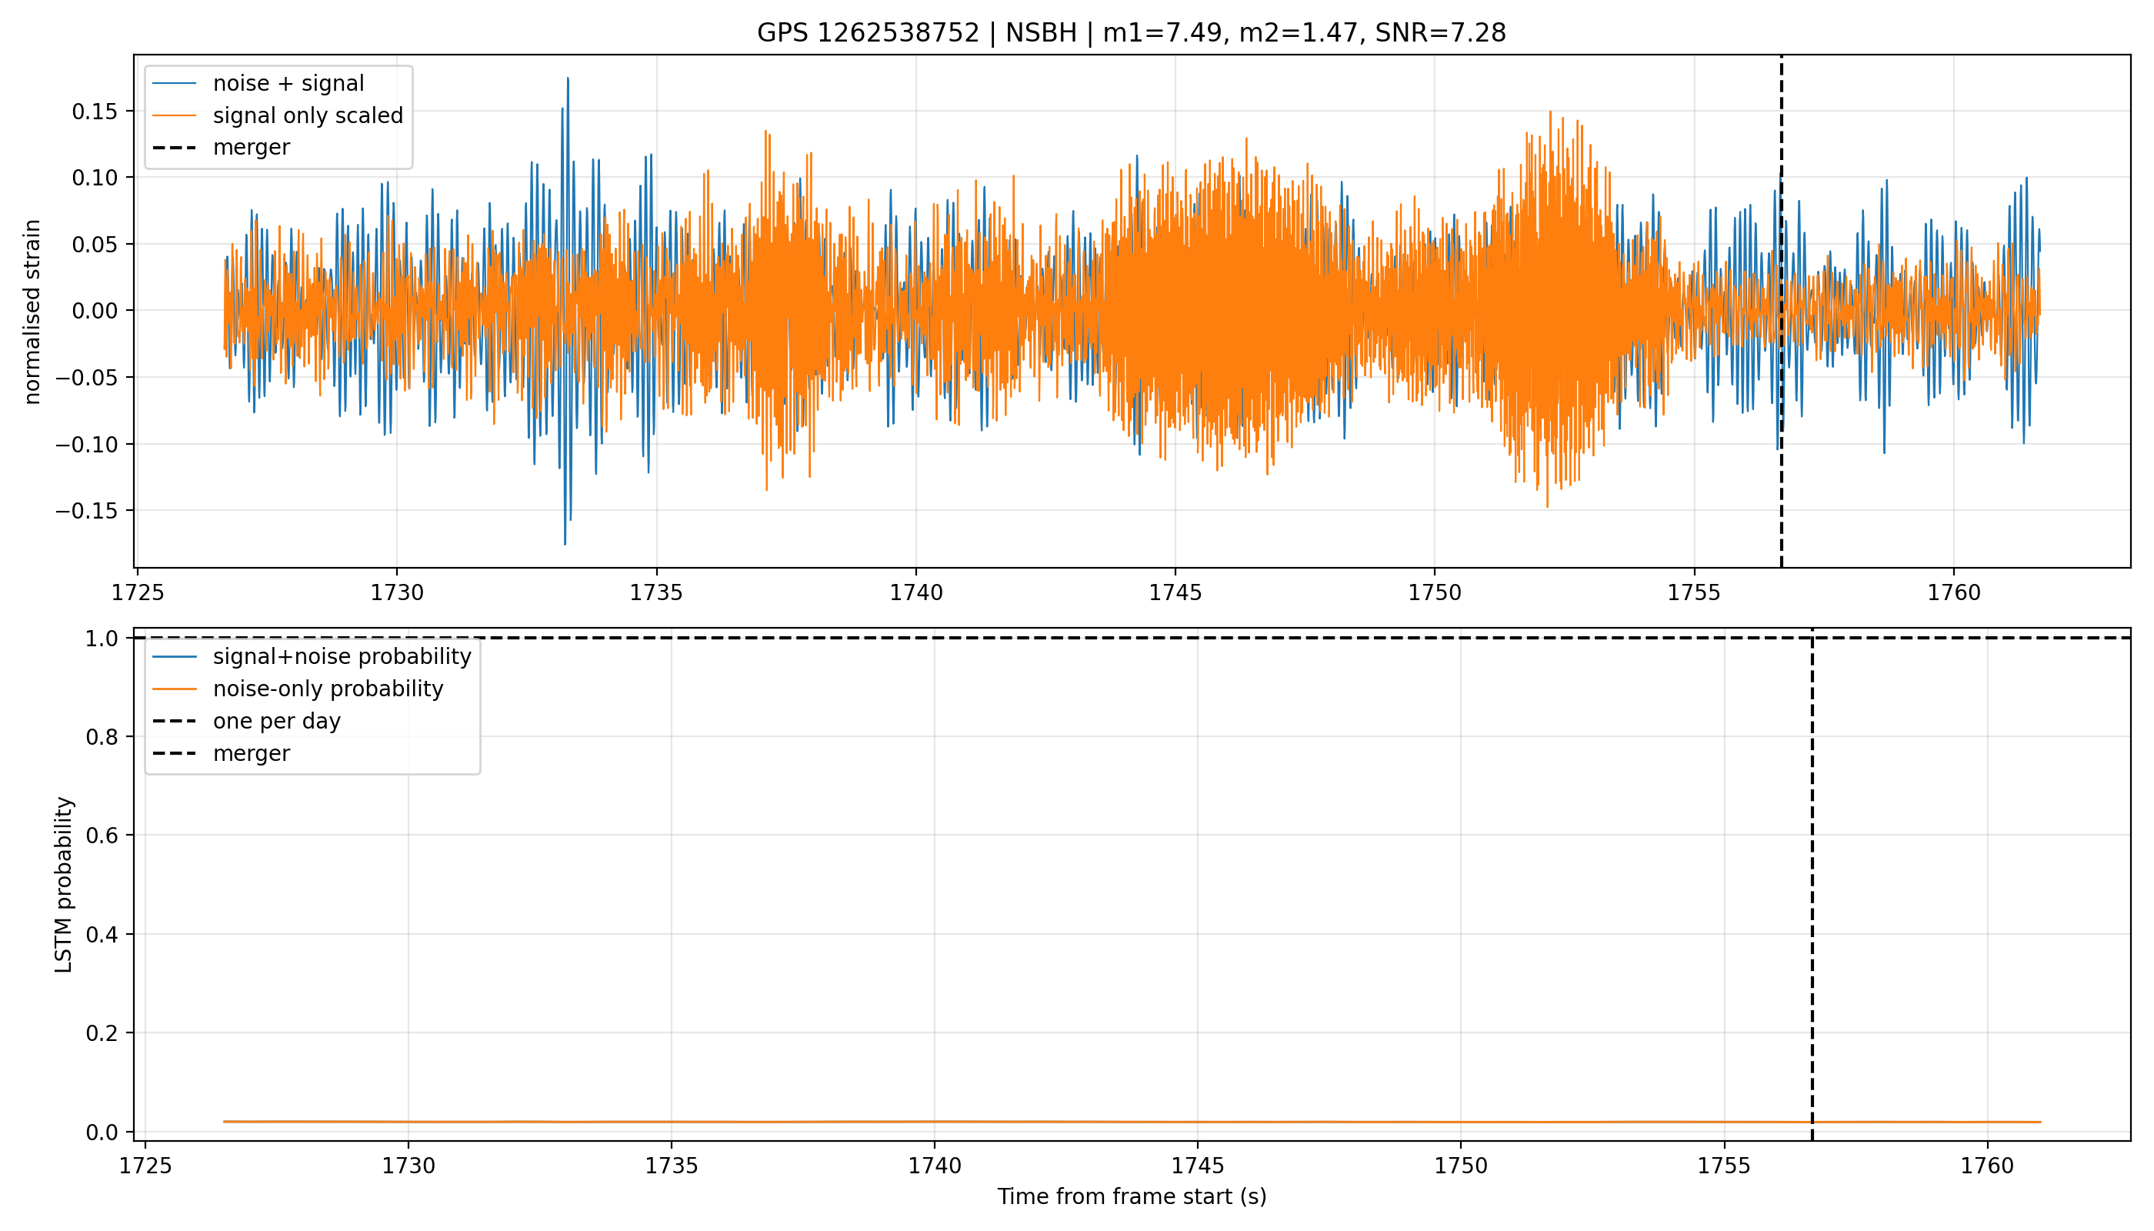Click the bottom plot 'merger' legend entry
The height and width of the screenshot is (1231, 2154).
pyautogui.click(x=251, y=753)
